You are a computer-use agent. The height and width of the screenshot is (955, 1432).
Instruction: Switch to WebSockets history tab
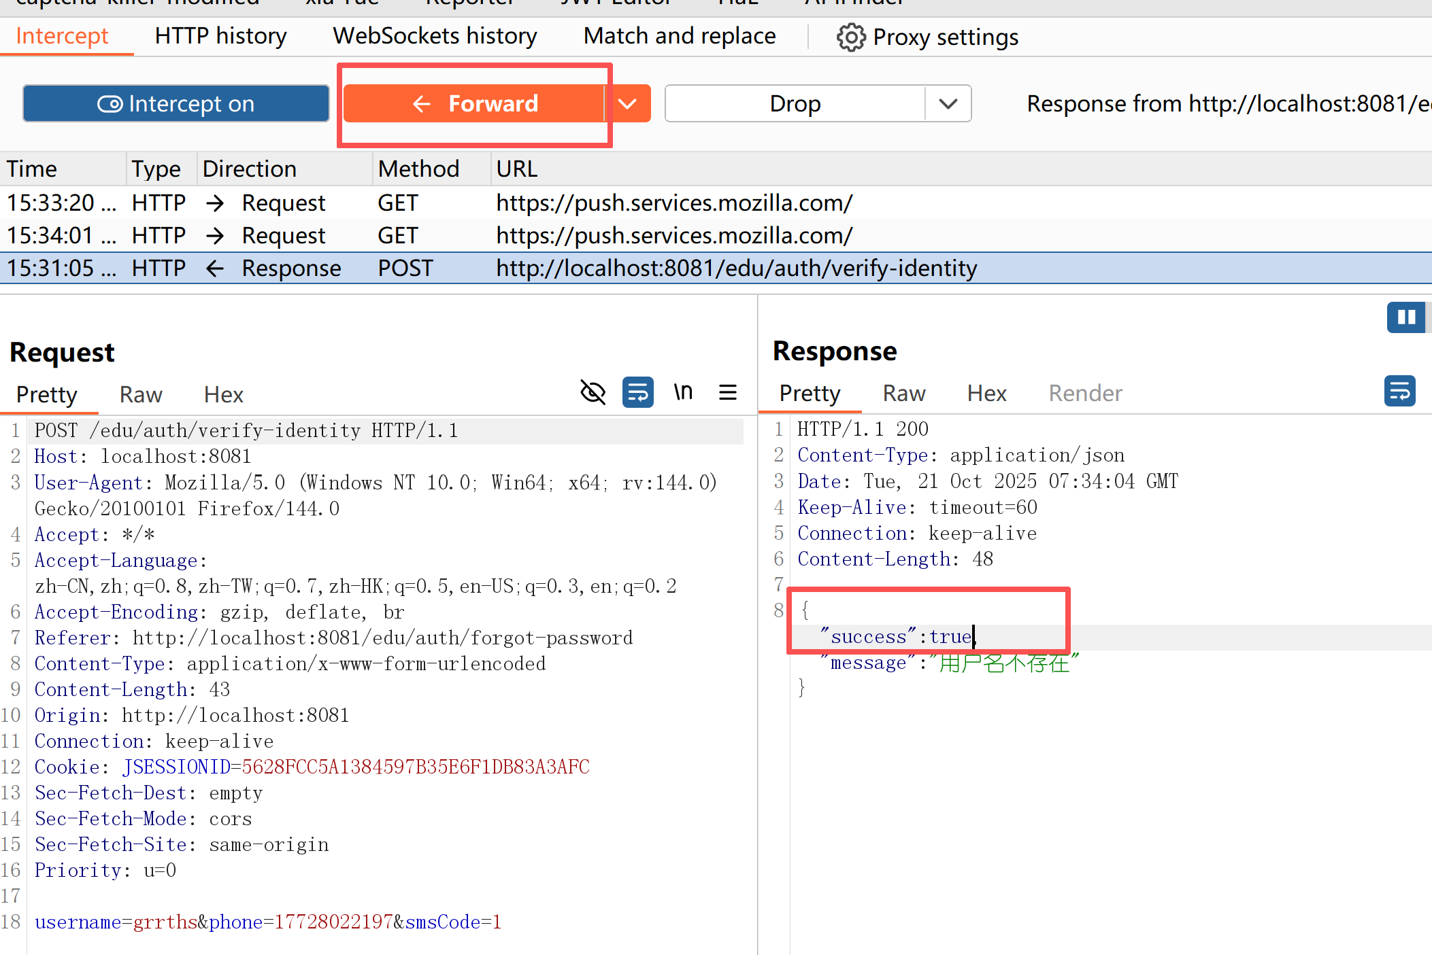pos(435,36)
